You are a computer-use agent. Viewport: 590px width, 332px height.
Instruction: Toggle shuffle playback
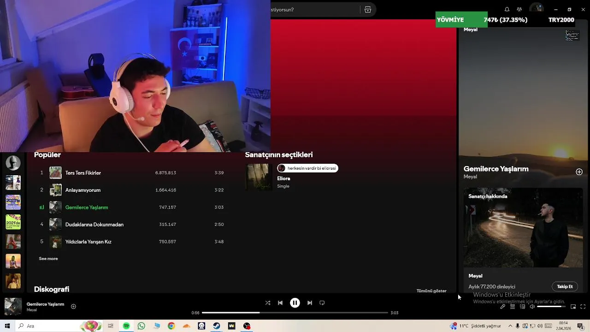coord(268,303)
